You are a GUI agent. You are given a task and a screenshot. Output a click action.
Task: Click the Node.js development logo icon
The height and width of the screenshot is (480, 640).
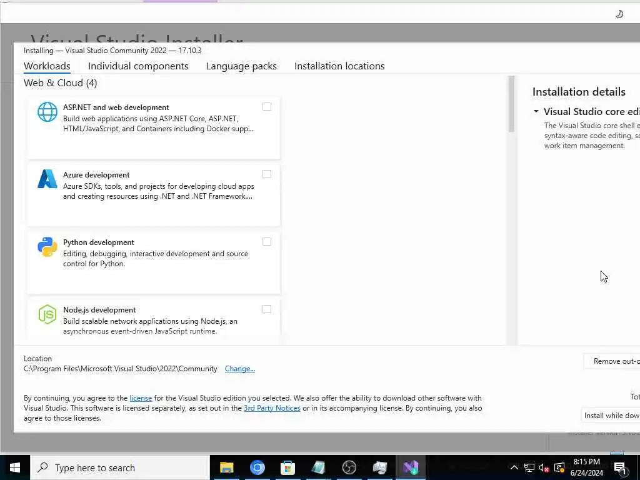47,314
